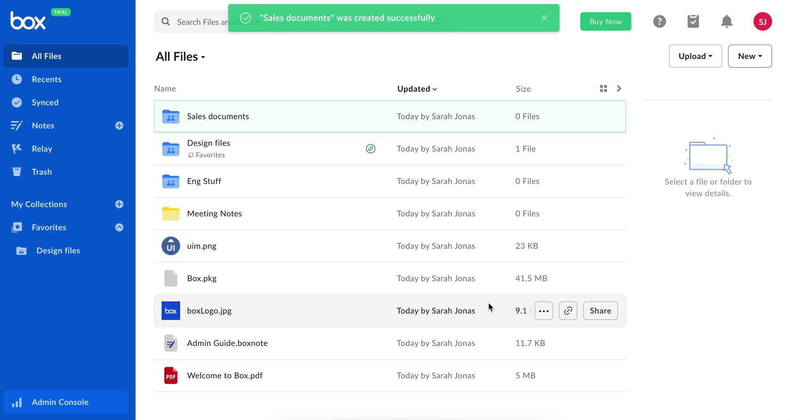Open more options ellipsis for boxLogo.jpg
790x420 pixels.
click(x=544, y=311)
